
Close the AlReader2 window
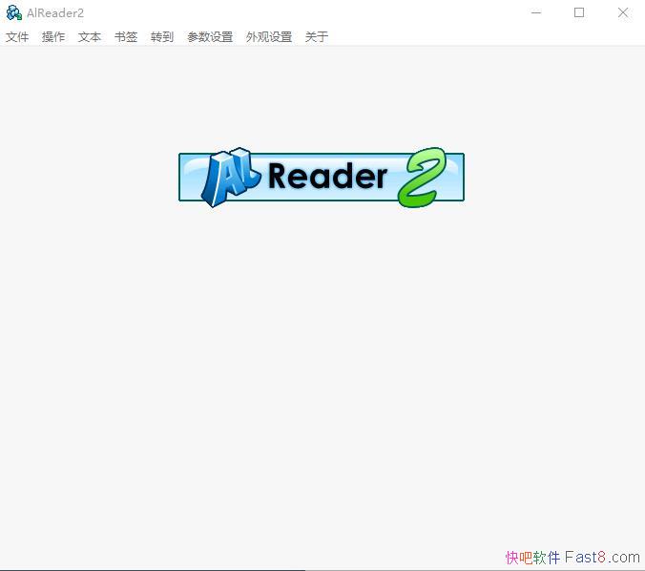(x=623, y=12)
